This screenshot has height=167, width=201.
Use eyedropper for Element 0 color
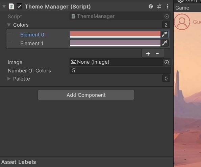click(x=165, y=34)
